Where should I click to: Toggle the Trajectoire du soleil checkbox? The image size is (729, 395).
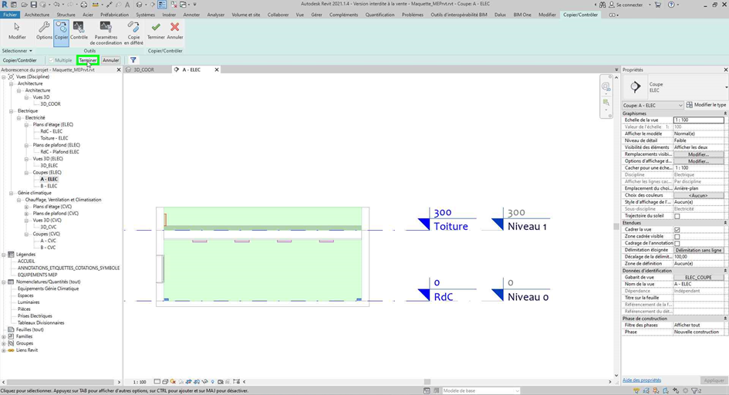pyautogui.click(x=677, y=216)
